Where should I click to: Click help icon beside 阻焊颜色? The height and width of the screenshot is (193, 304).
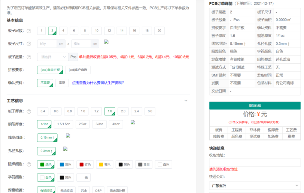pos(29,164)
